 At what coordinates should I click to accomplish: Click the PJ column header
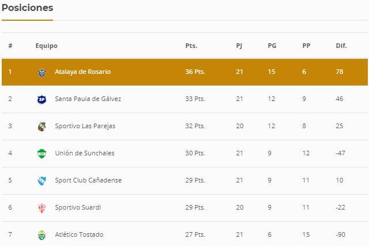(239, 46)
